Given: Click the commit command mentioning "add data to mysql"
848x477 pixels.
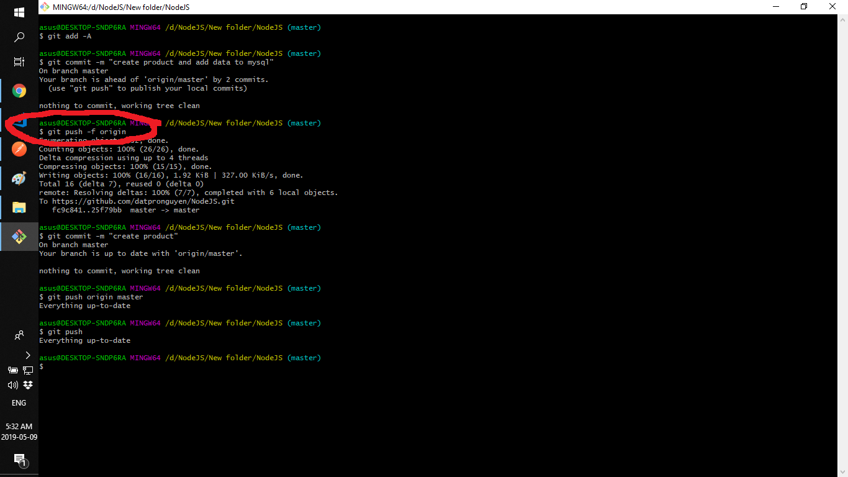Looking at the screenshot, I should tap(156, 62).
